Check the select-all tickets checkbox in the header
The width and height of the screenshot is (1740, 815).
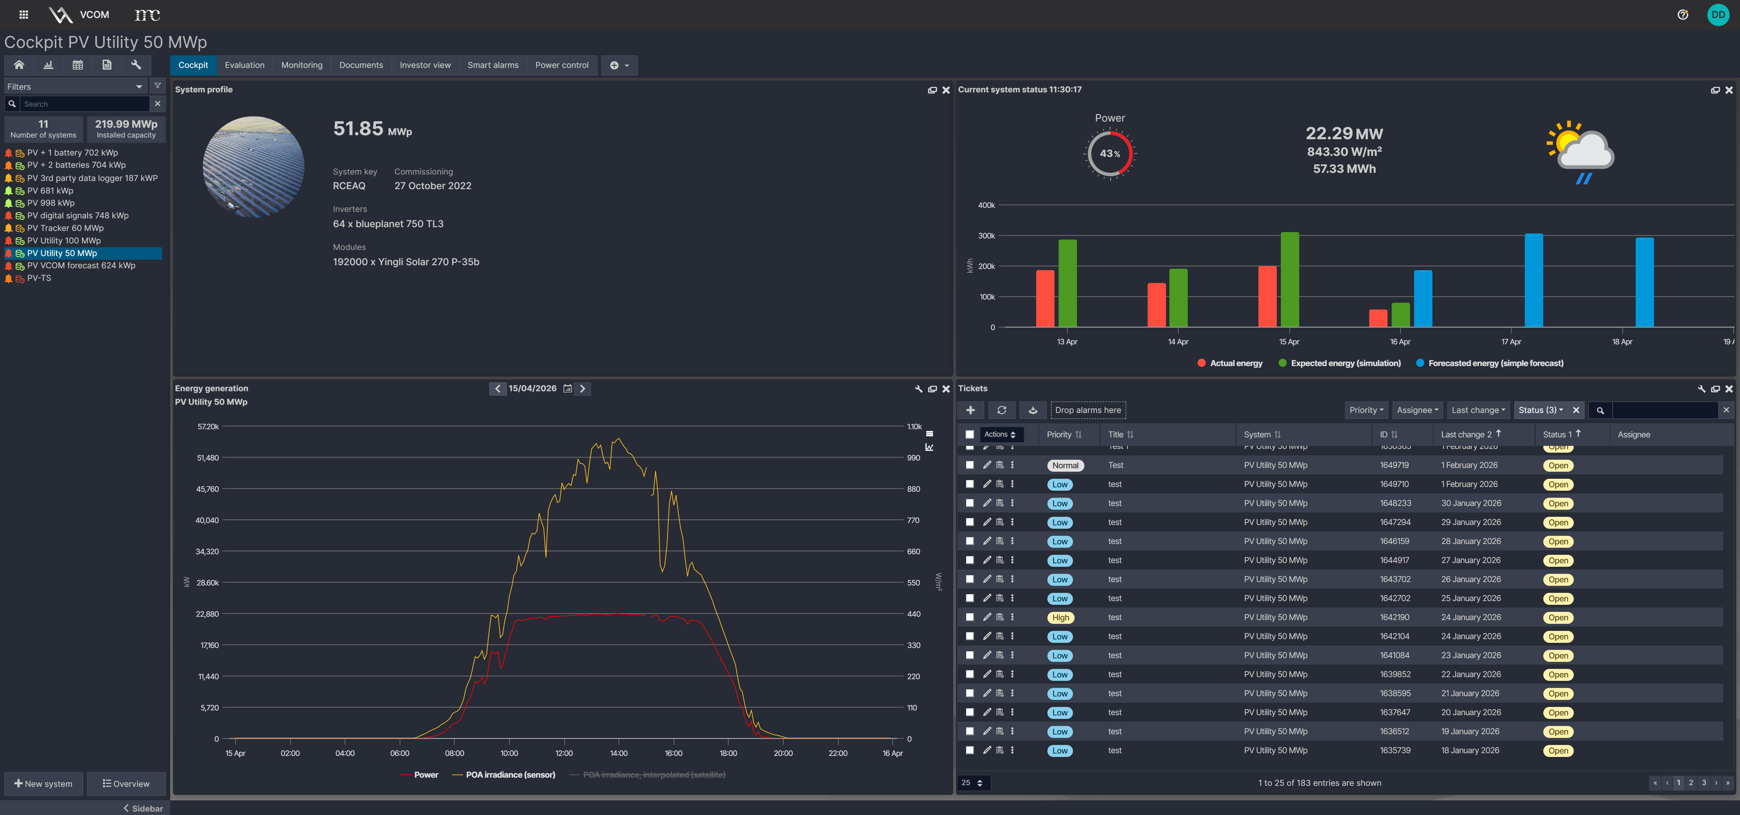click(x=969, y=434)
